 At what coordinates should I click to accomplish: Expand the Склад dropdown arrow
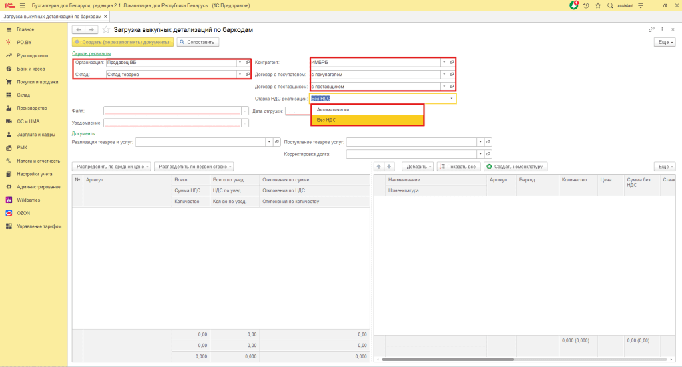[x=239, y=74]
